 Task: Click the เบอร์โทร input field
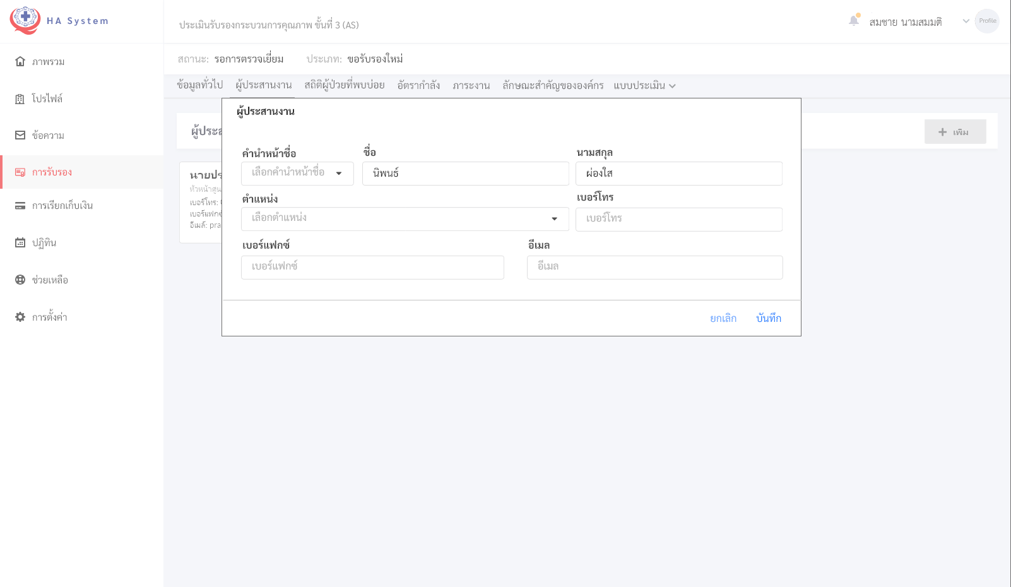[x=678, y=219]
